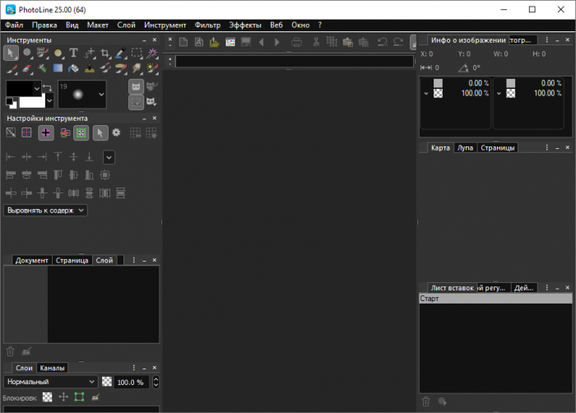
Task: Choose the Gradient tool
Action: (x=58, y=68)
